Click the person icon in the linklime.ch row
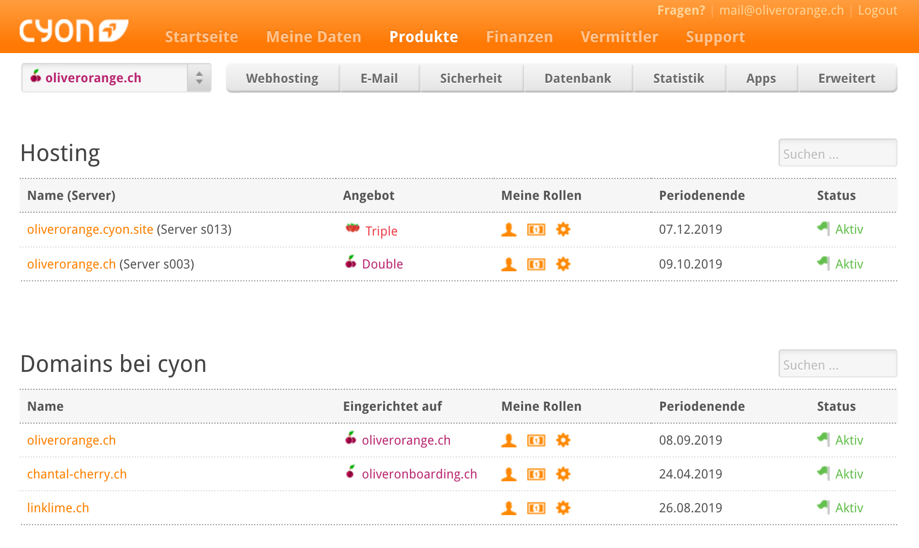The height and width of the screenshot is (548, 919). click(x=508, y=508)
